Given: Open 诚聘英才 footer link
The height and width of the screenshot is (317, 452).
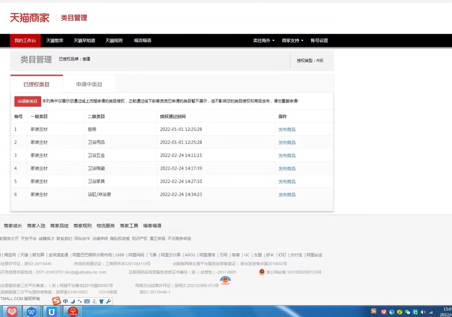Looking at the screenshot, I should tap(46, 238).
